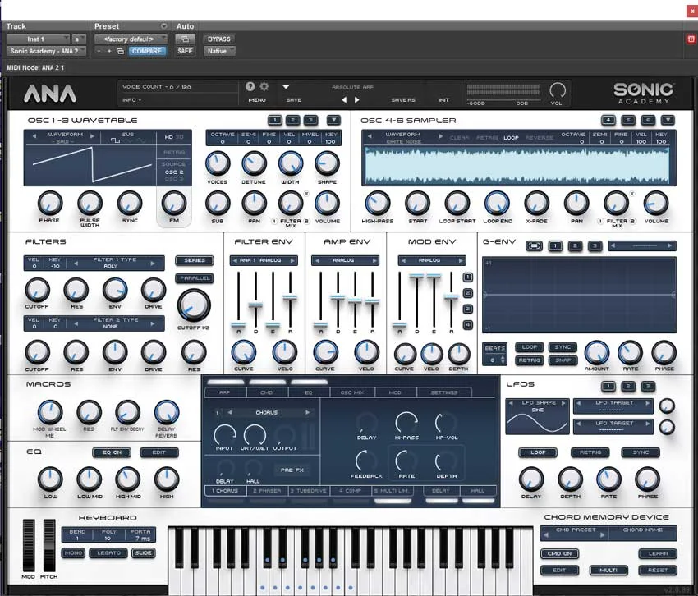Click INIT to reset the patch
Image resolution: width=698 pixels, height=596 pixels.
coord(443,100)
